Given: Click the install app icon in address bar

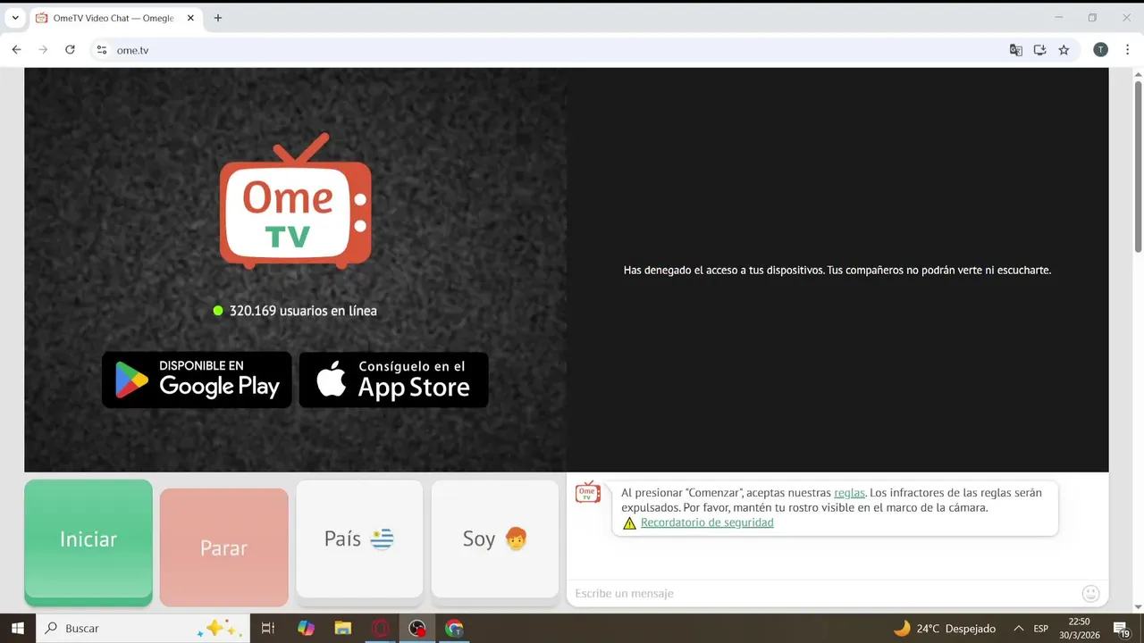Looking at the screenshot, I should click(x=1040, y=50).
